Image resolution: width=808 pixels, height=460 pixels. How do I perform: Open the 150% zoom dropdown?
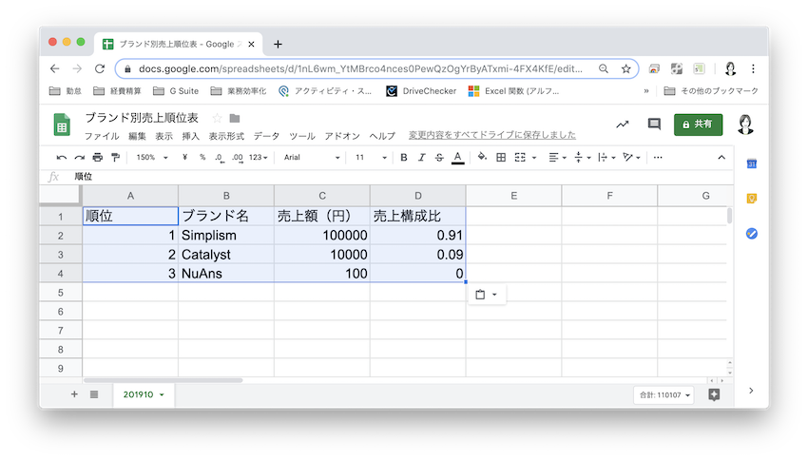[150, 157]
